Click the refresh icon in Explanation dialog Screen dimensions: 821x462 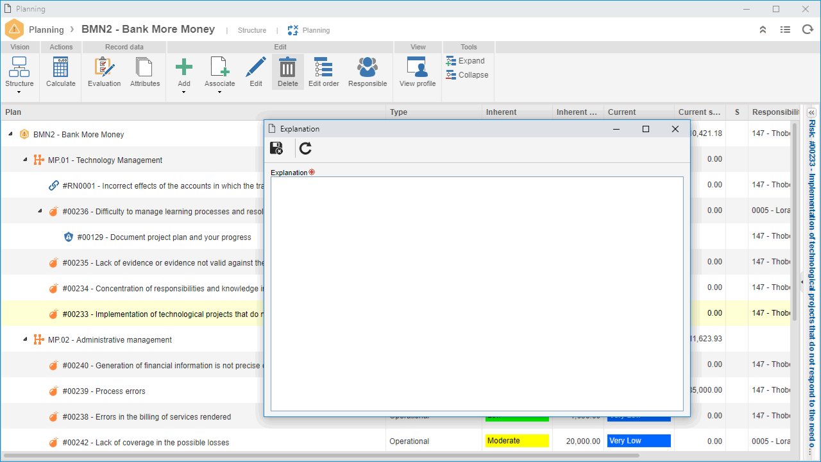pyautogui.click(x=305, y=148)
